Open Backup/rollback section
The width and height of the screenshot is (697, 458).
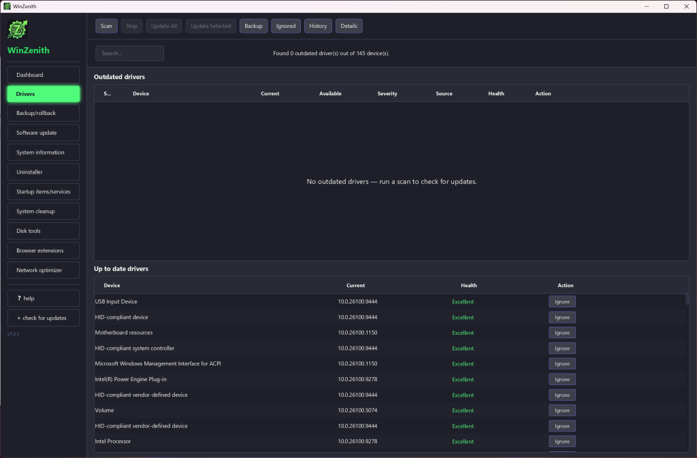pos(44,113)
